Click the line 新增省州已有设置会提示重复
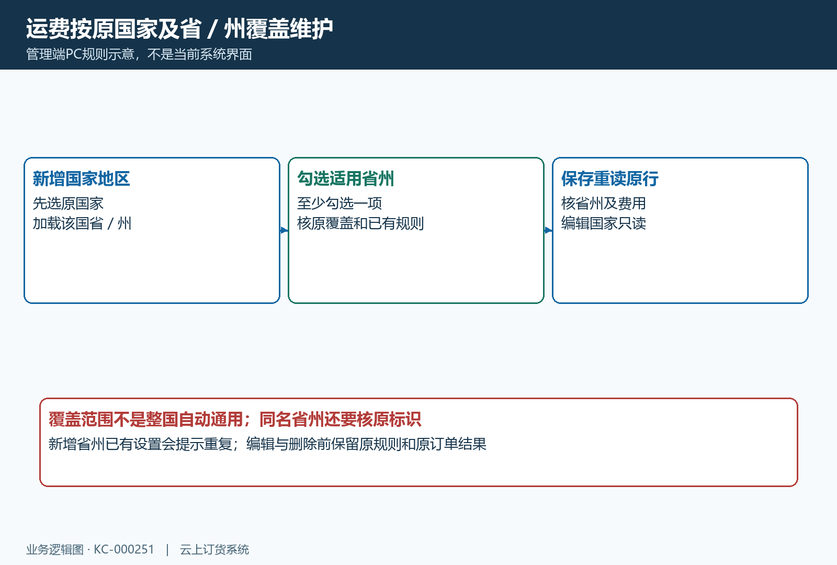 pyautogui.click(x=140, y=444)
